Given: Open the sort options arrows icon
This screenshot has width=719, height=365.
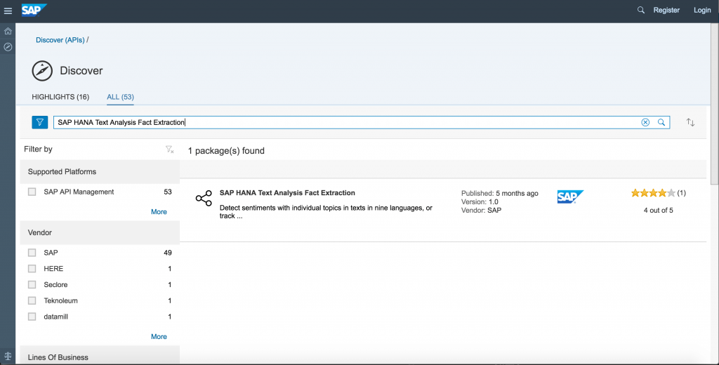Looking at the screenshot, I should (x=691, y=122).
